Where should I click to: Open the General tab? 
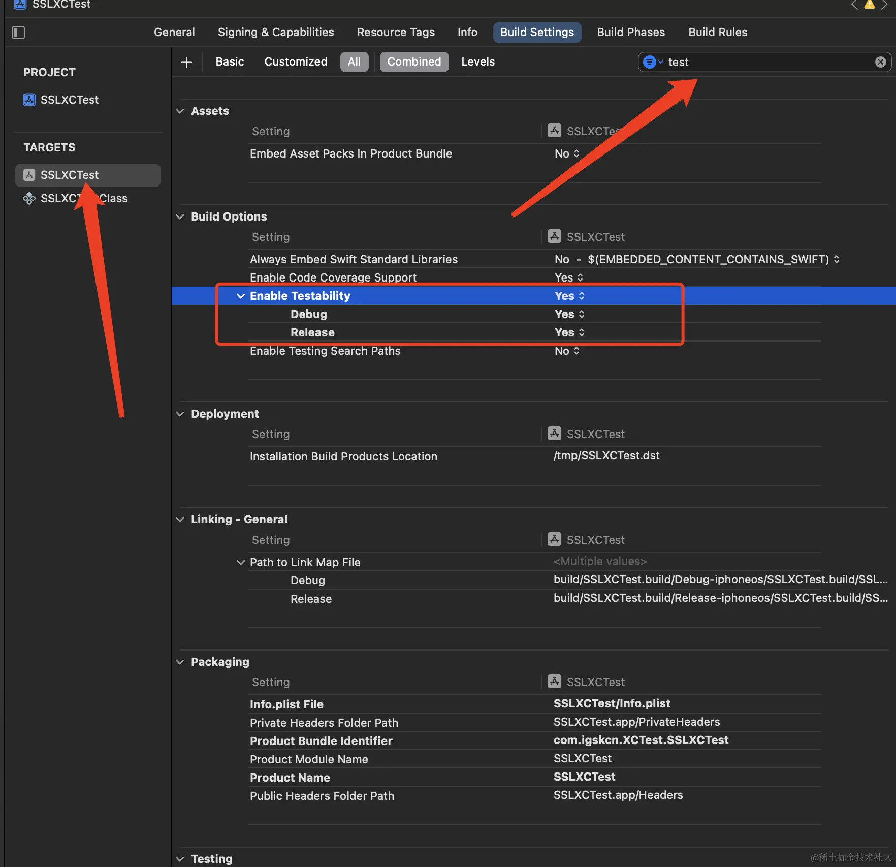174,33
